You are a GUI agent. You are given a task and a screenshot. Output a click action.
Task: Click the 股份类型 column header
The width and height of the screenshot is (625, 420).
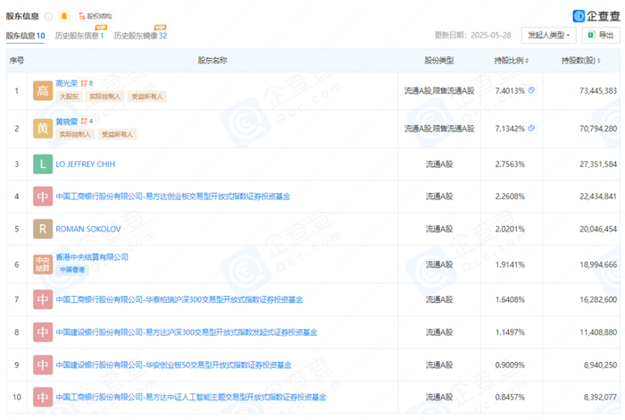439,61
